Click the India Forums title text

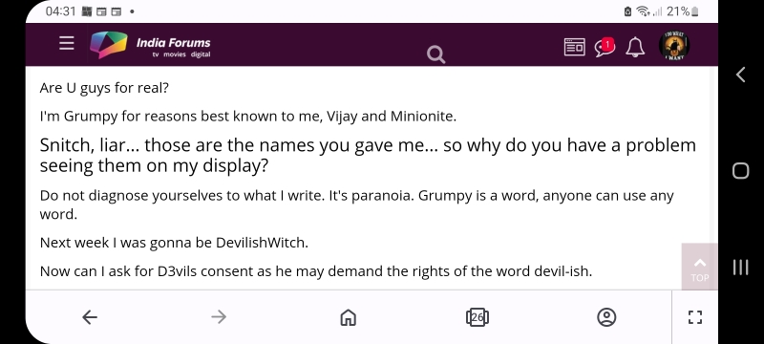click(x=173, y=42)
